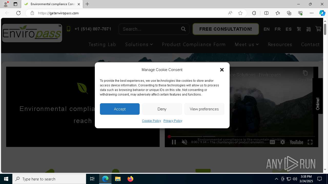Click the video progress bar
The height and width of the screenshot is (184, 328).
241,136
